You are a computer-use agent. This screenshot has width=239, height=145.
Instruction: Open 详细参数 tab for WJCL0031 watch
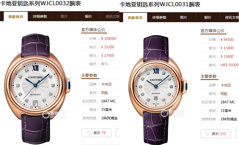pyautogui.click(x=159, y=17)
